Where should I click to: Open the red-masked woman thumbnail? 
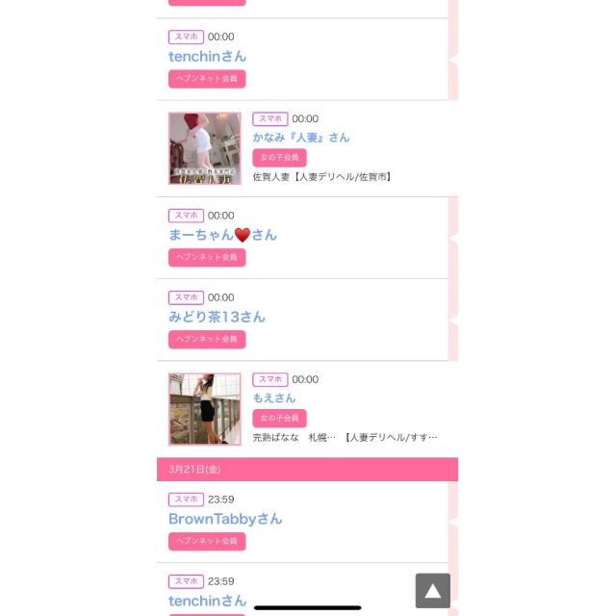(205, 148)
